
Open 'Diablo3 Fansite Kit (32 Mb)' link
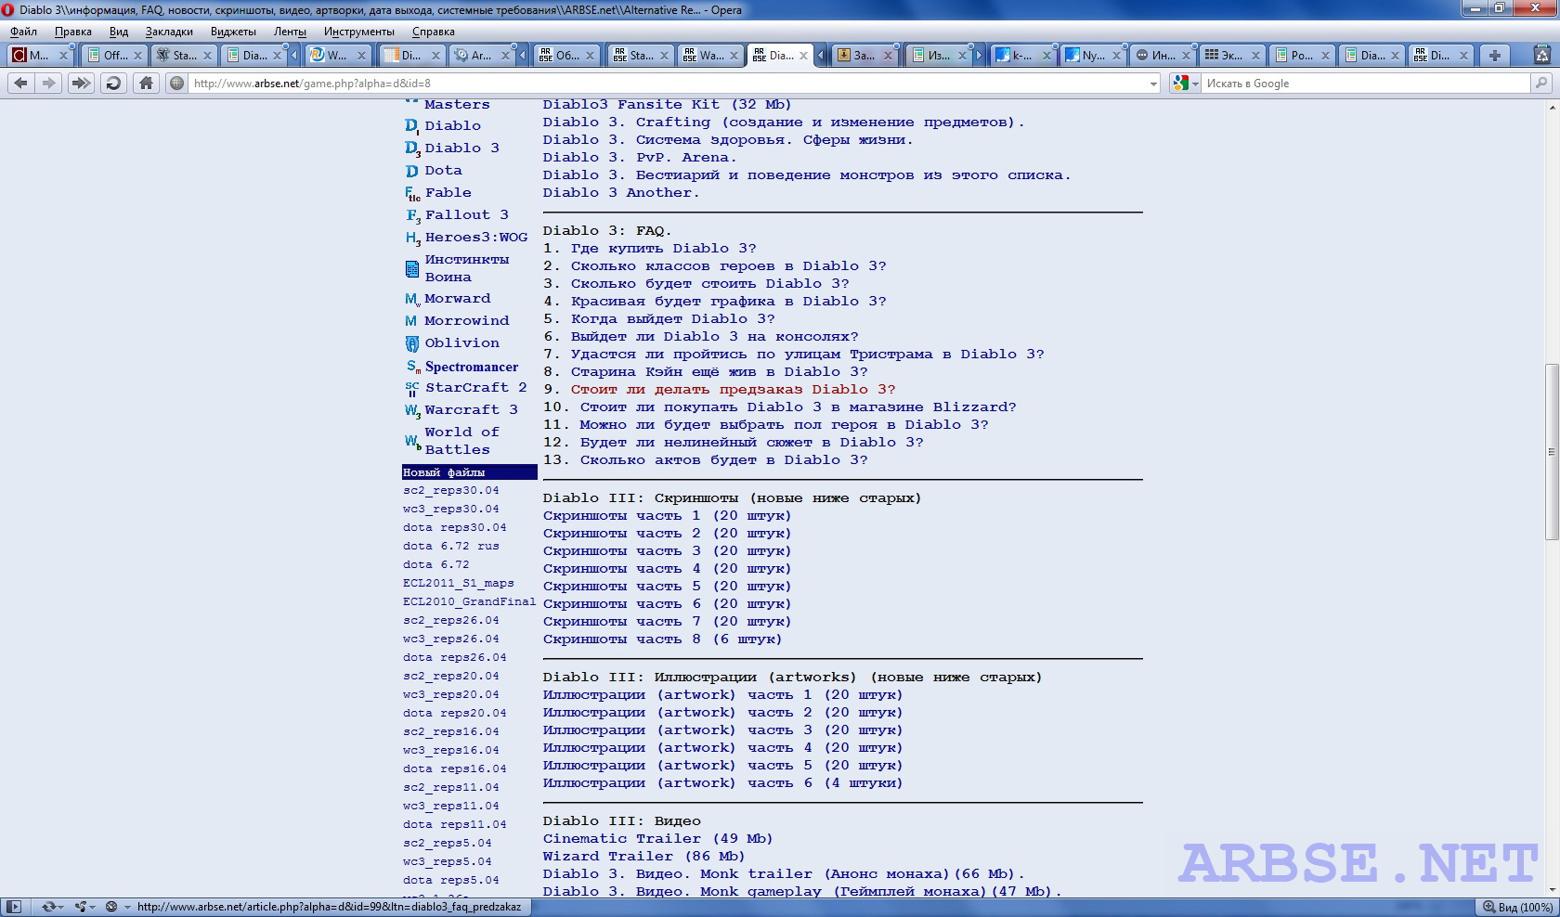(668, 105)
